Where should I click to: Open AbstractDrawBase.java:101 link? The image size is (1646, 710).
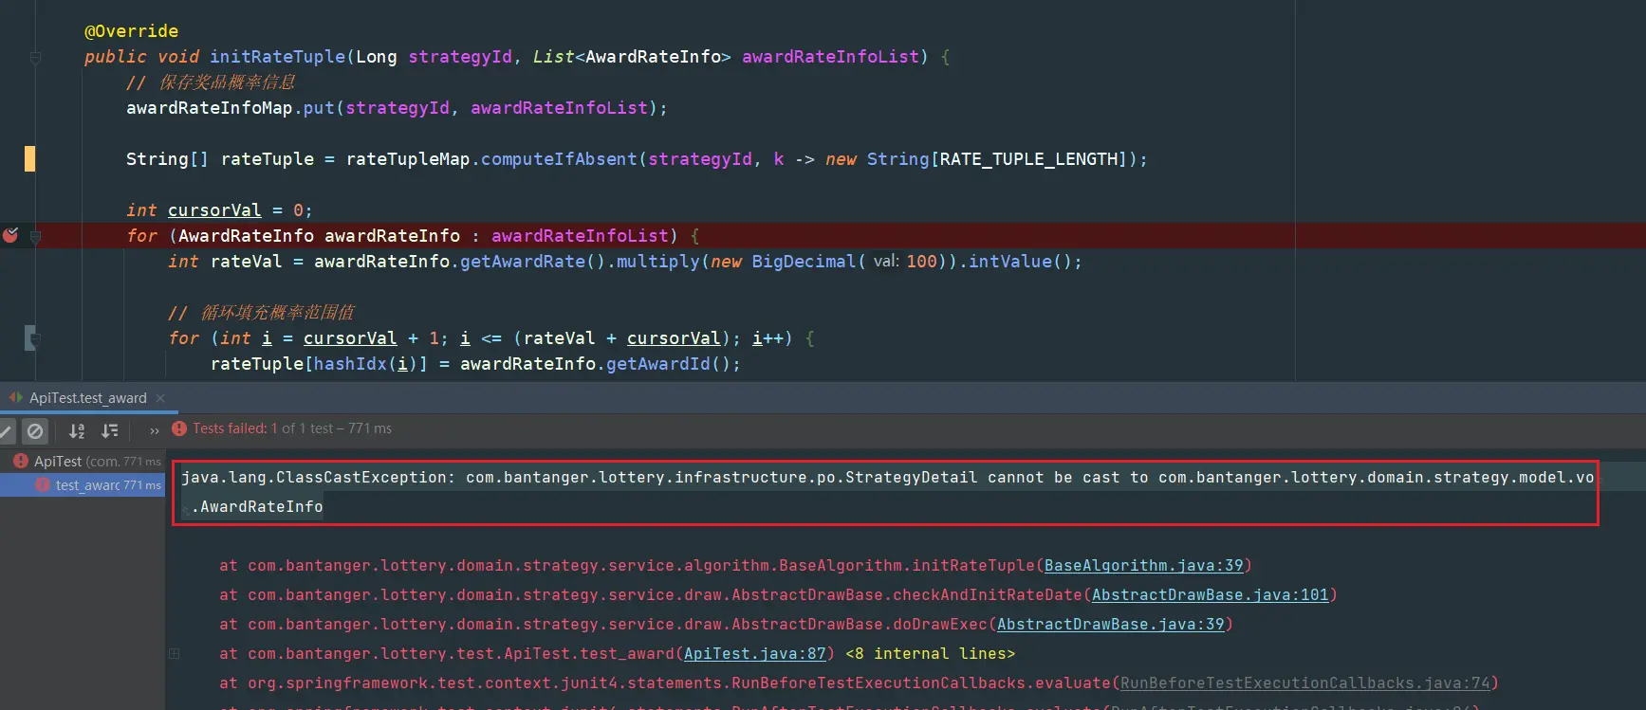1210,595
